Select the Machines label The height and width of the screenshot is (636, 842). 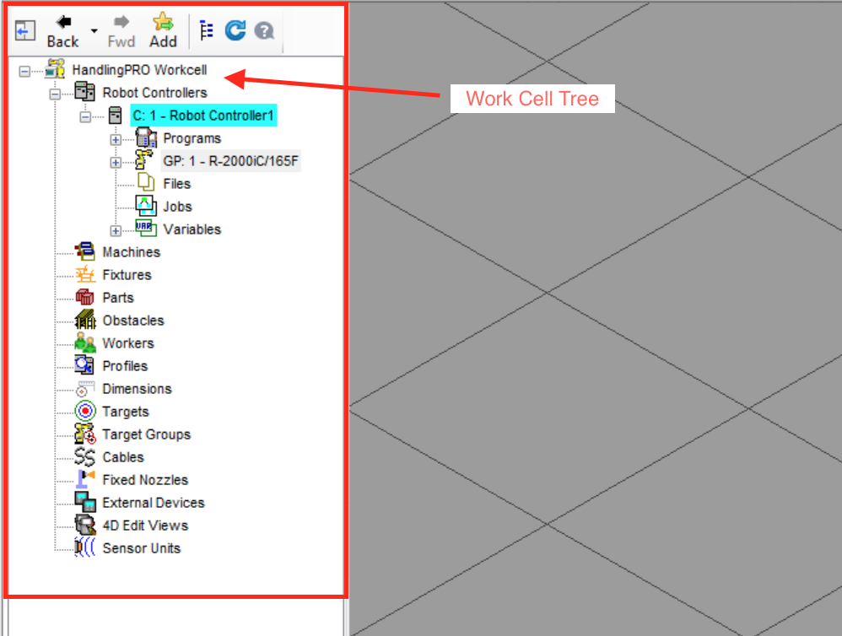click(x=132, y=252)
